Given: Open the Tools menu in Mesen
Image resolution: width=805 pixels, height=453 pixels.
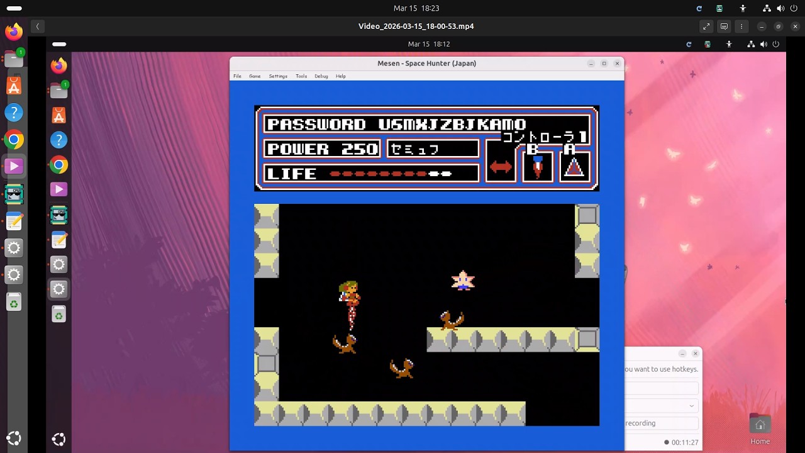Looking at the screenshot, I should 301,76.
